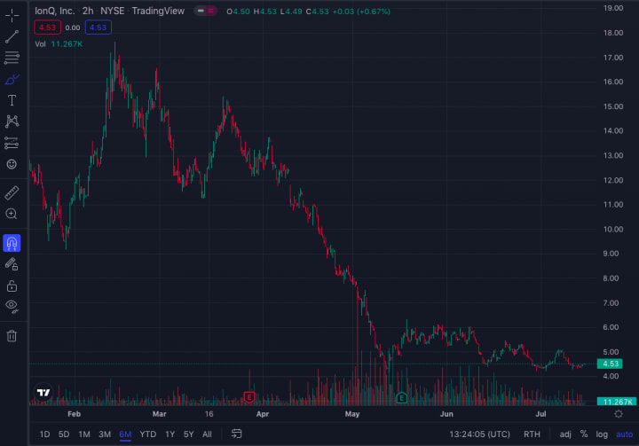Click the 10.00 price axis label

coord(613,230)
